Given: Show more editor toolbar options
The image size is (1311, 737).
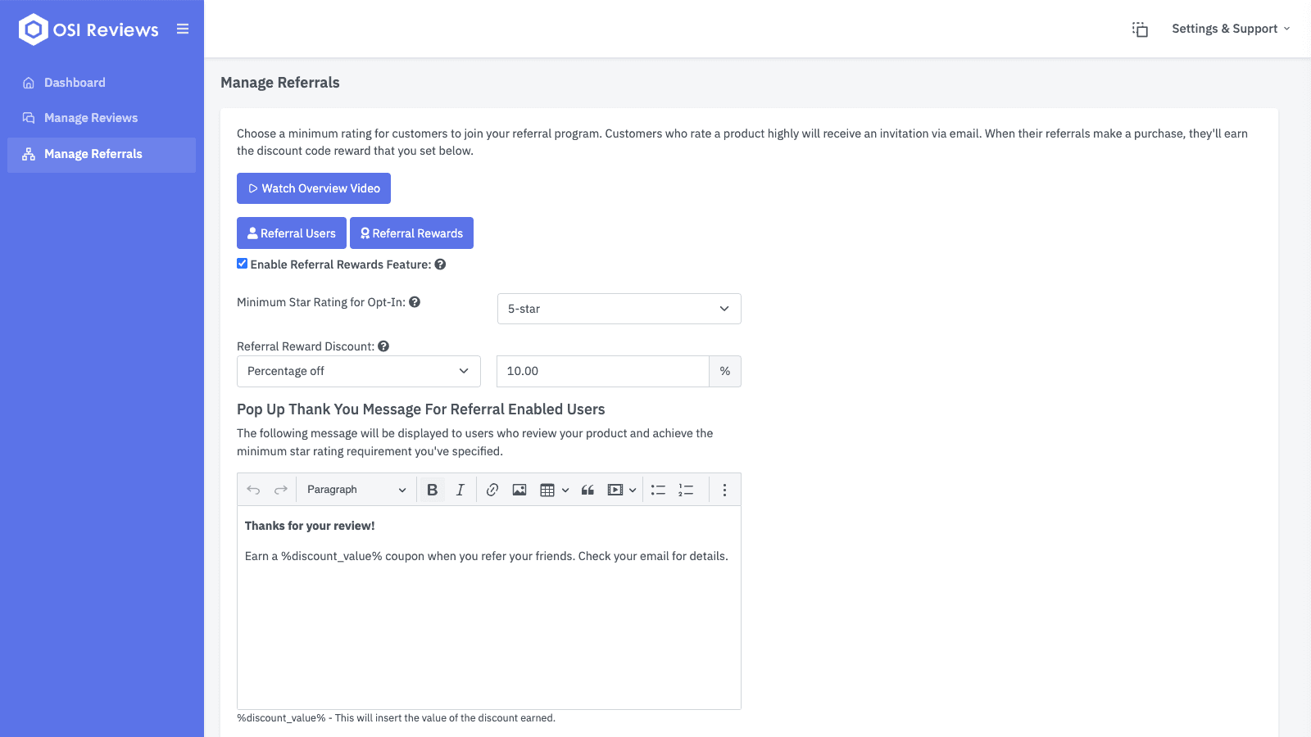Looking at the screenshot, I should 724,490.
